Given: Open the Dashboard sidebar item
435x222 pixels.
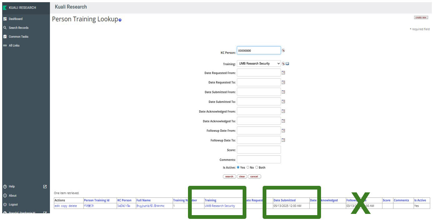Looking at the screenshot, I should 16,19.
